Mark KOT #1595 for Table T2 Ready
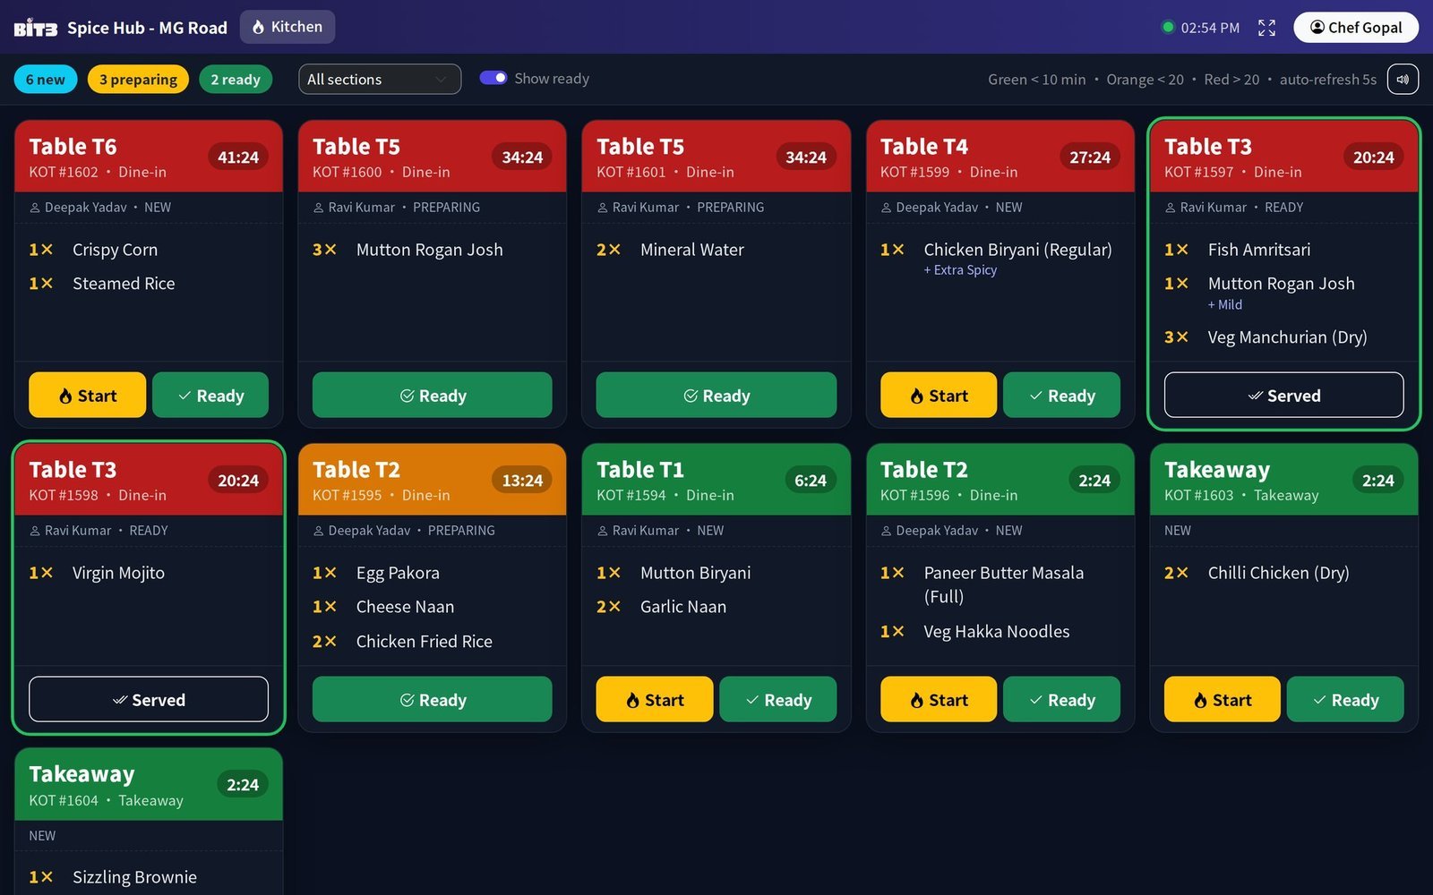The width and height of the screenshot is (1433, 895). [x=433, y=699]
